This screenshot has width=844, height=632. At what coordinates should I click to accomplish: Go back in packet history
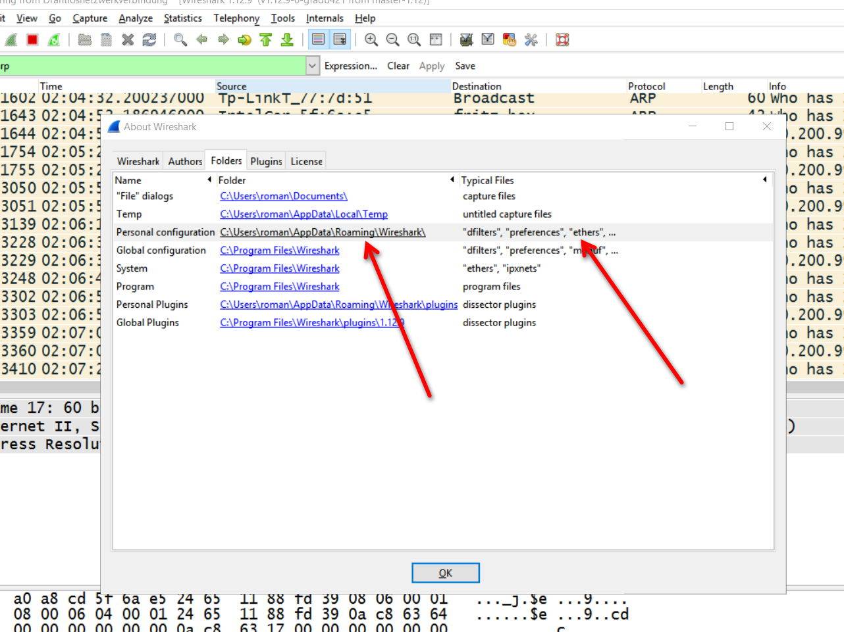click(x=202, y=40)
